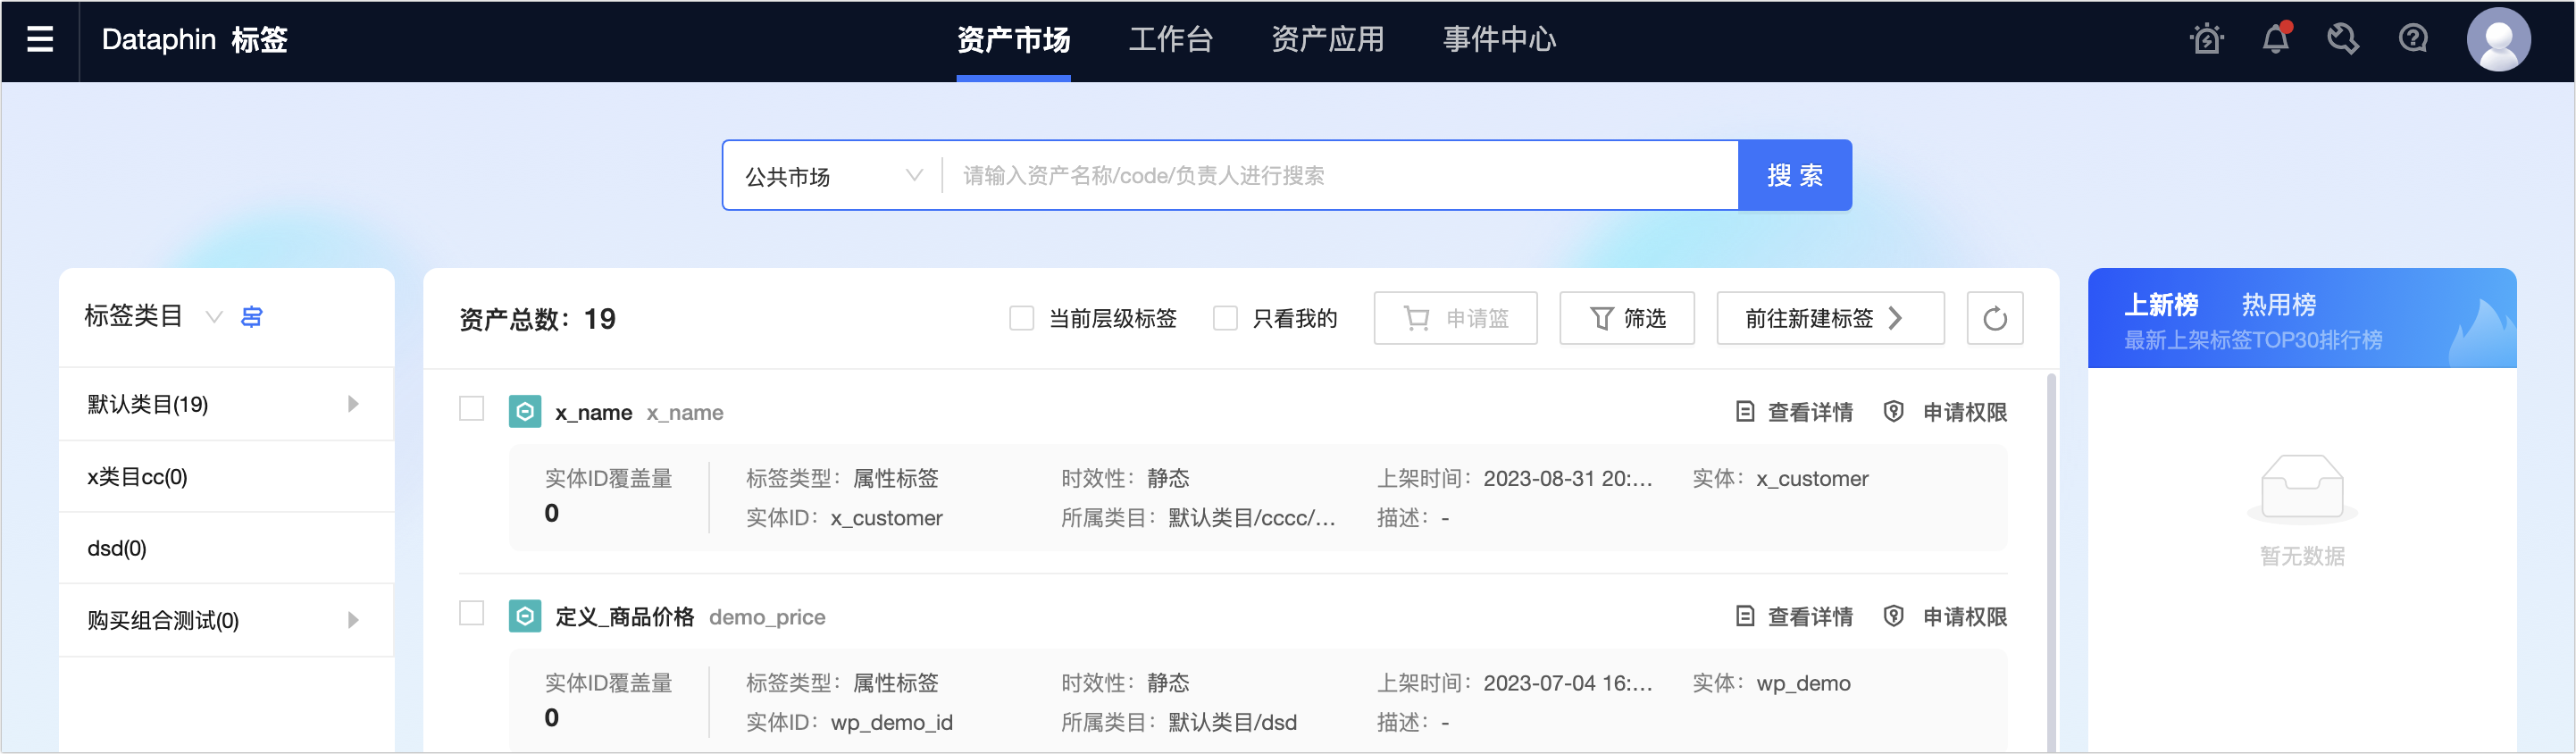The height and width of the screenshot is (754, 2576).
Task: Select the 默认类目(19) category row
Action: (x=226, y=404)
